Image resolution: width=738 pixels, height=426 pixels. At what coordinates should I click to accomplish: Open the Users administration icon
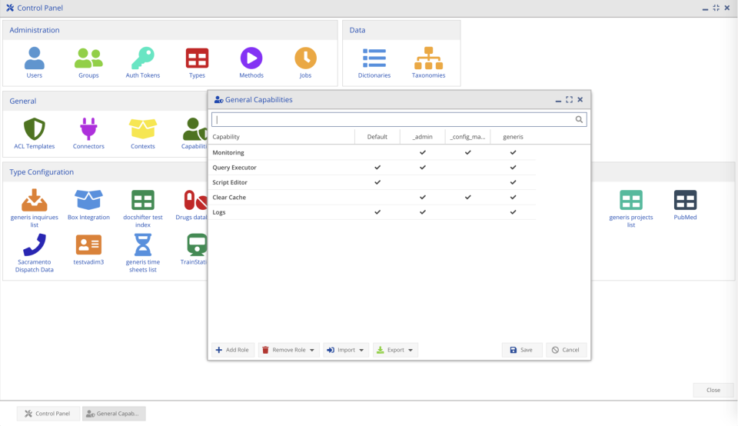click(35, 58)
